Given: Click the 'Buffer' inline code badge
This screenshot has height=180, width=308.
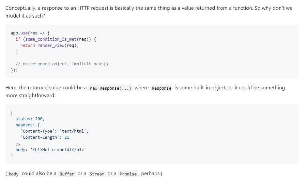Looking at the screenshot, I should coord(67,174).
